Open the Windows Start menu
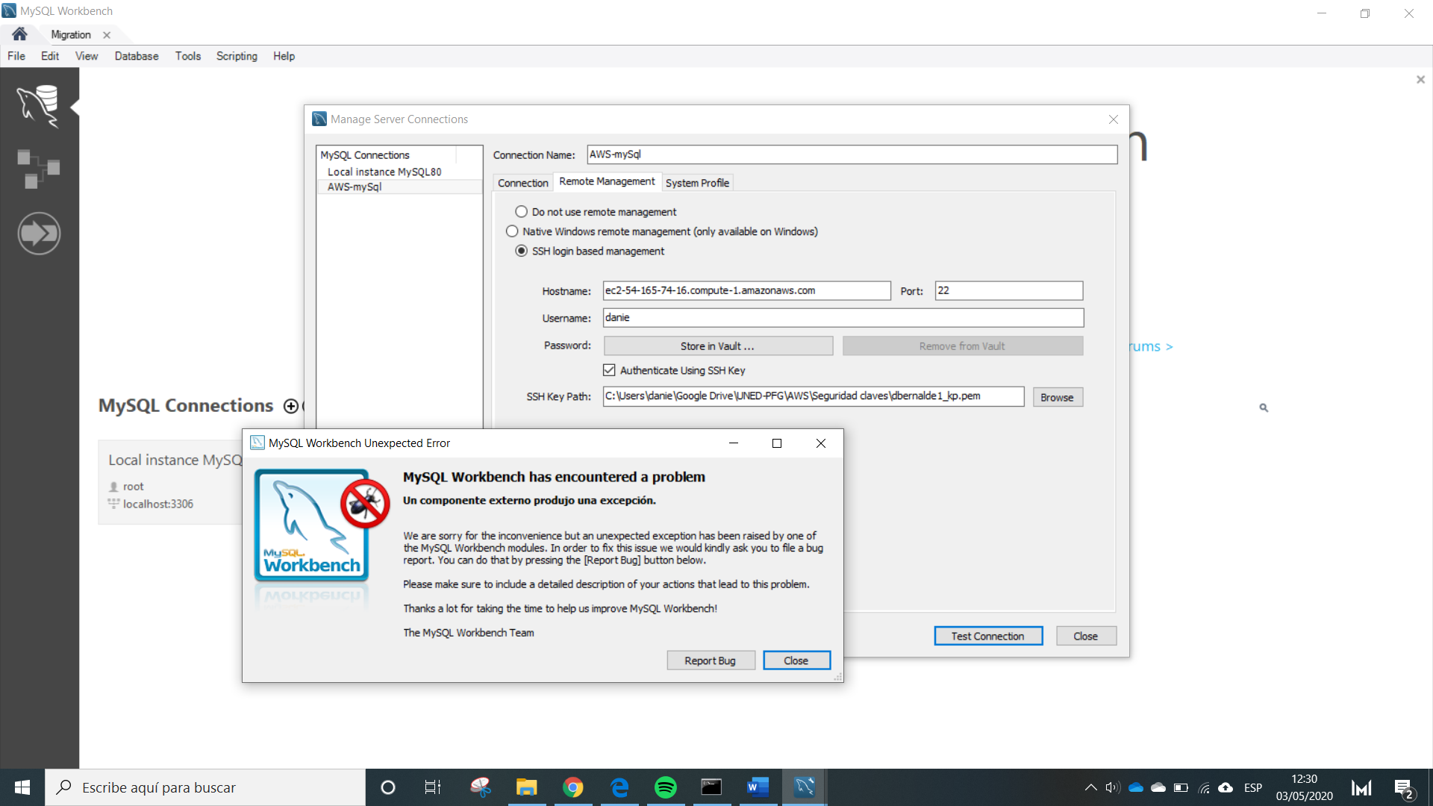 22,787
